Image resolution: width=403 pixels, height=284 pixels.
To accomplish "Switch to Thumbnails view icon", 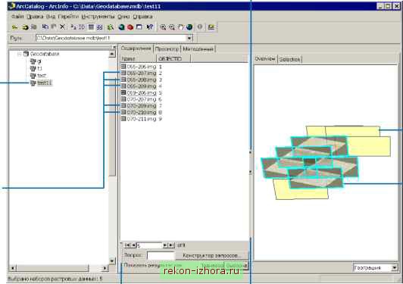I will click(100, 27).
